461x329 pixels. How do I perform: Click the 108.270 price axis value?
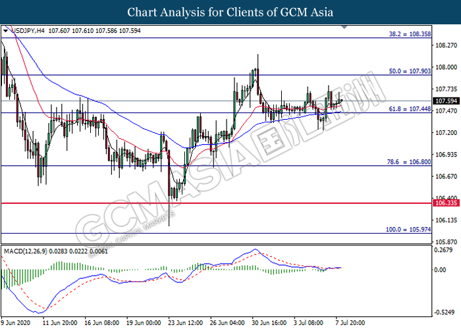click(x=446, y=45)
